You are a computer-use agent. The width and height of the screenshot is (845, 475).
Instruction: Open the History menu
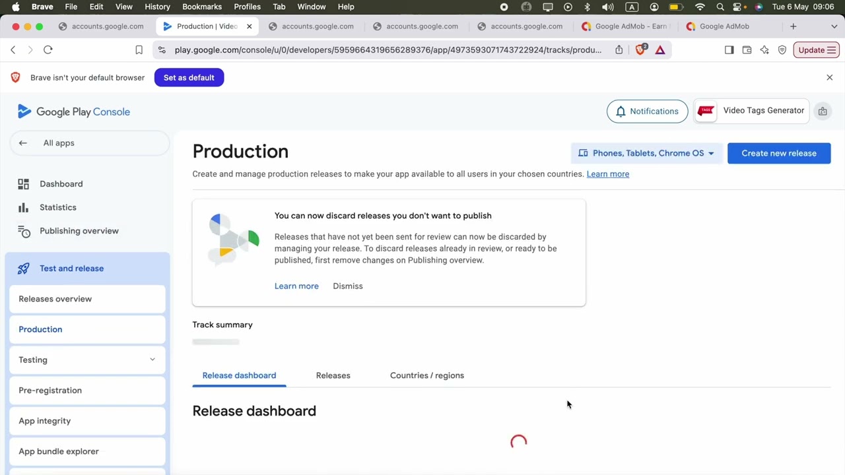pos(157,7)
